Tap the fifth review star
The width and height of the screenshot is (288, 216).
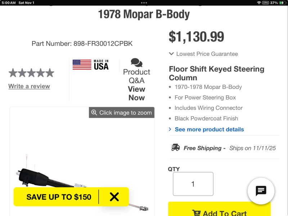coord(50,73)
